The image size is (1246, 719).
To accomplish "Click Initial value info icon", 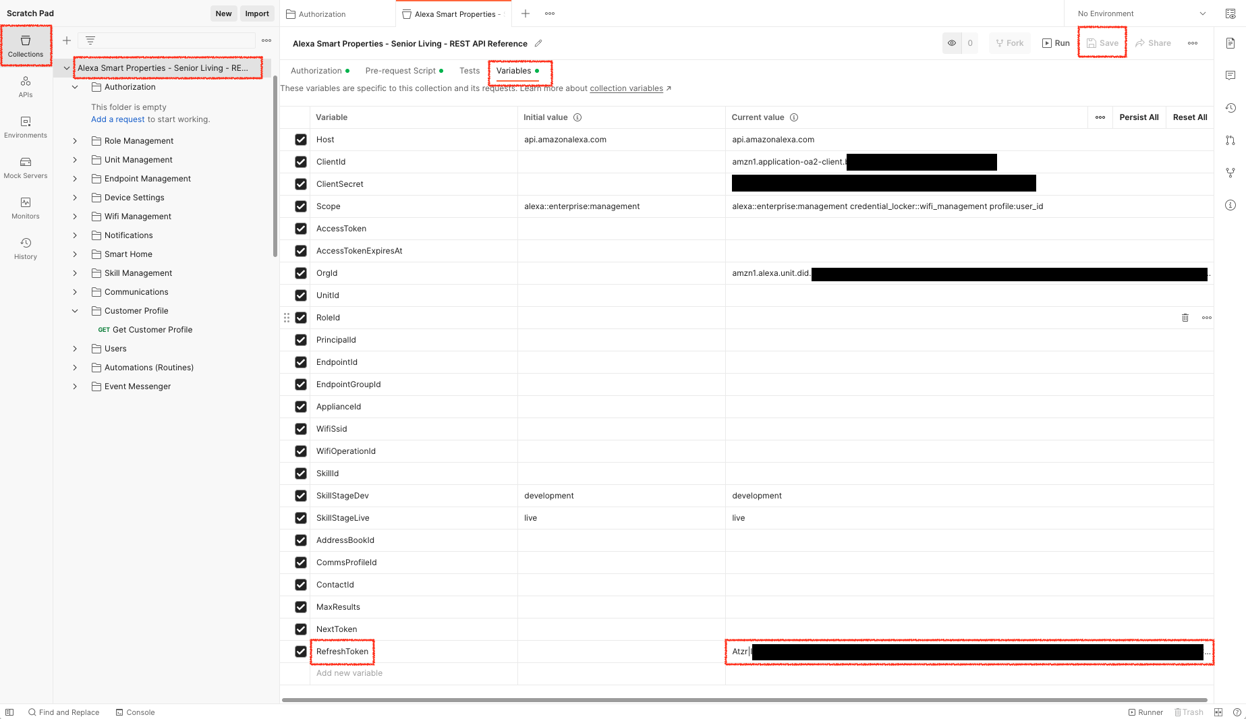I will 577,117.
